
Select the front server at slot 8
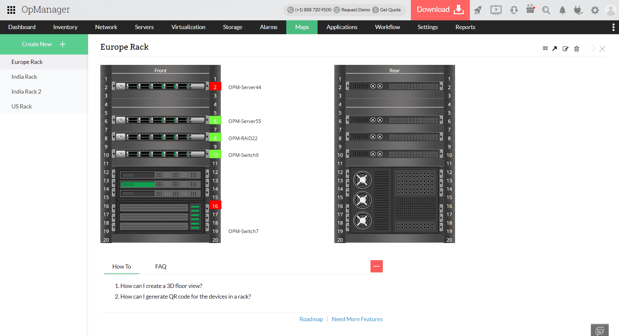click(x=160, y=137)
